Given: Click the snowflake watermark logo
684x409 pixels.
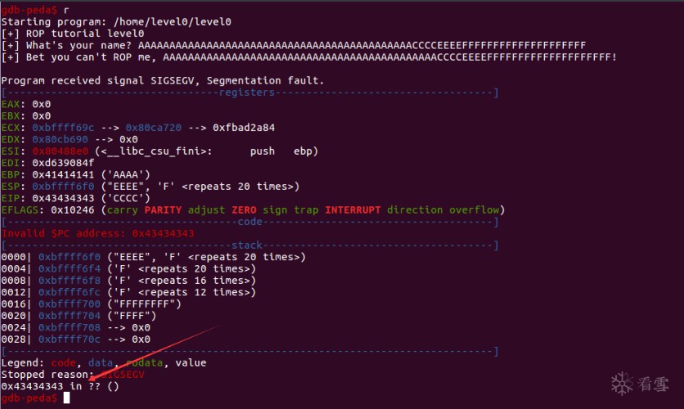Looking at the screenshot, I should 623,382.
